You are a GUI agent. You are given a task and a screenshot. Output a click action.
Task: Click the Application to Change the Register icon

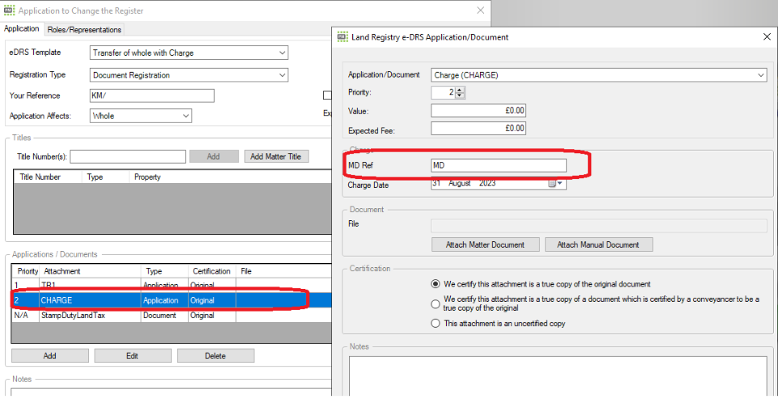pos(8,10)
